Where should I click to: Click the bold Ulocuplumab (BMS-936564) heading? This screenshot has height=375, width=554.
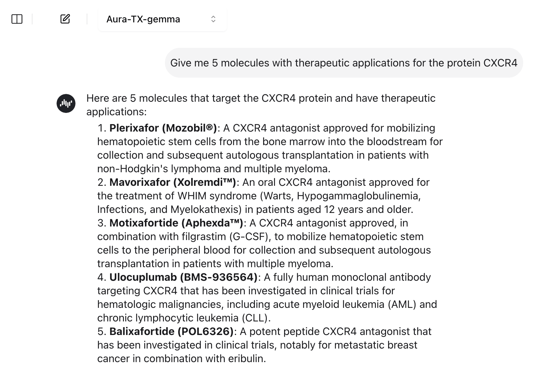click(x=183, y=277)
